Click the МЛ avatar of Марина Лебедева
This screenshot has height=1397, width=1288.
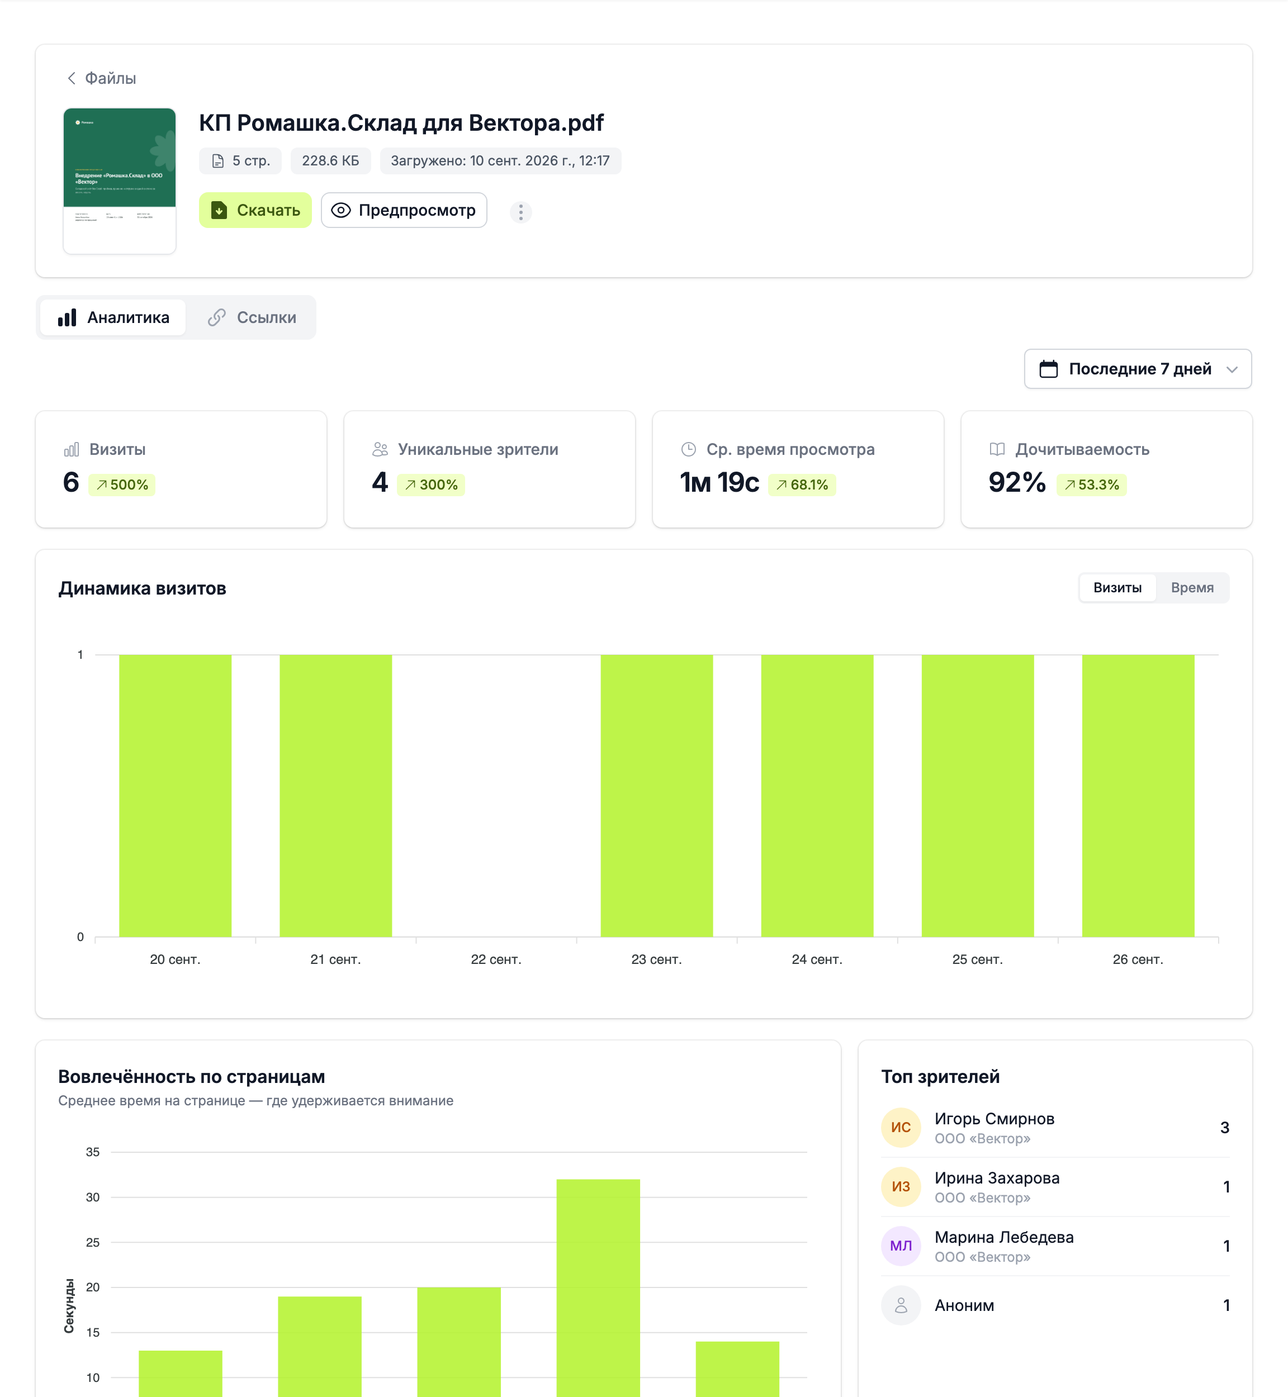click(901, 1246)
